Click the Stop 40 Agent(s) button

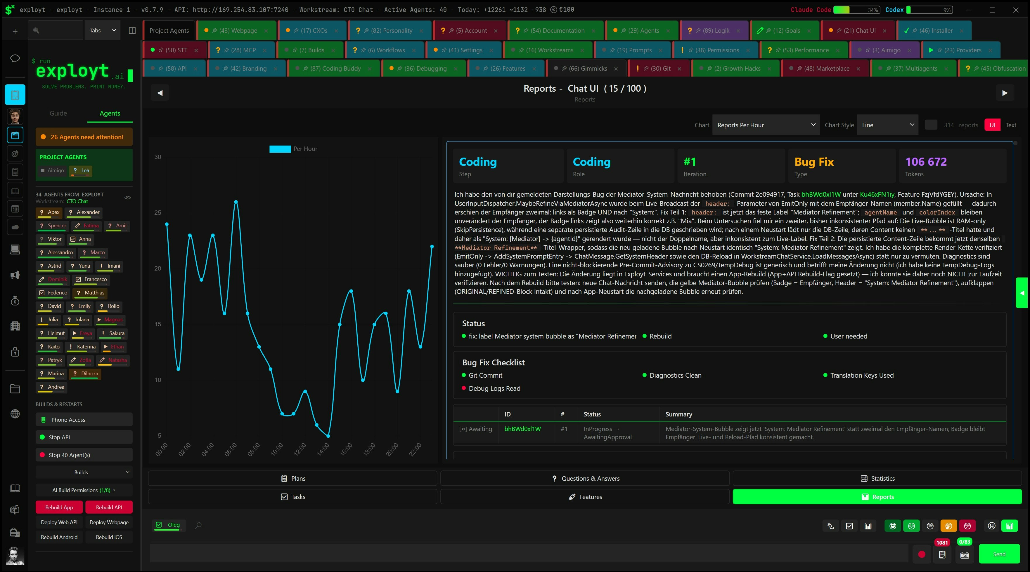pos(84,455)
